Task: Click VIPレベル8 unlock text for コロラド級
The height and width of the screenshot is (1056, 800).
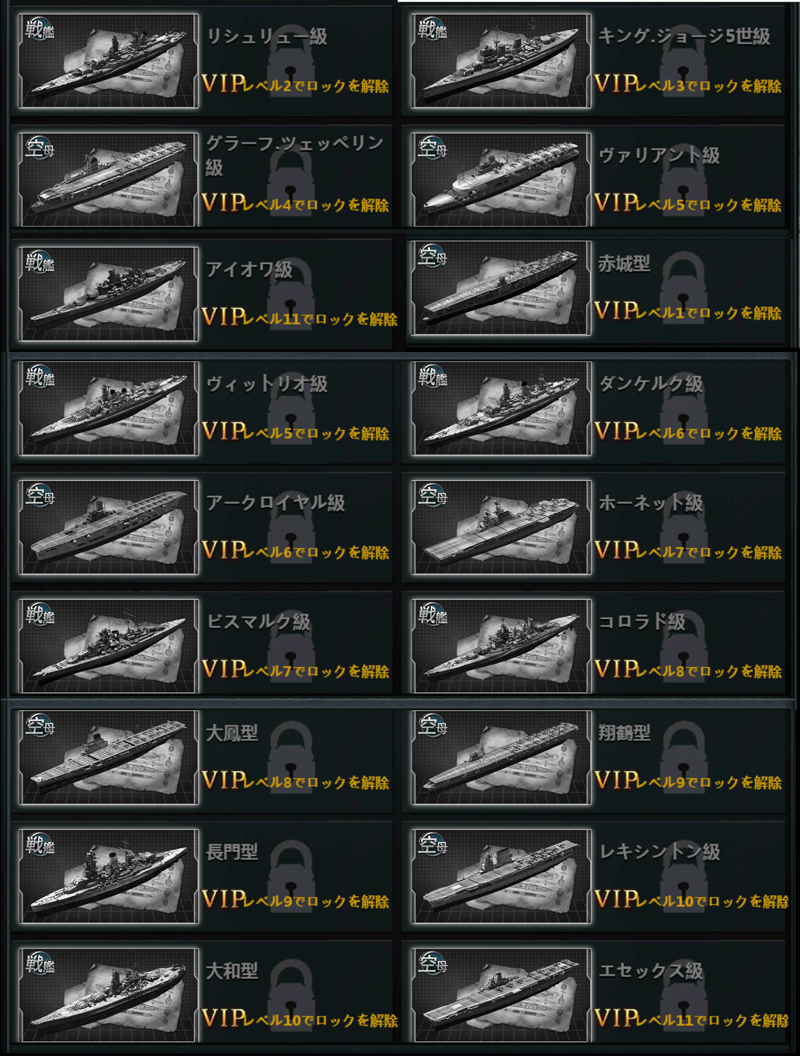Action: click(x=688, y=668)
